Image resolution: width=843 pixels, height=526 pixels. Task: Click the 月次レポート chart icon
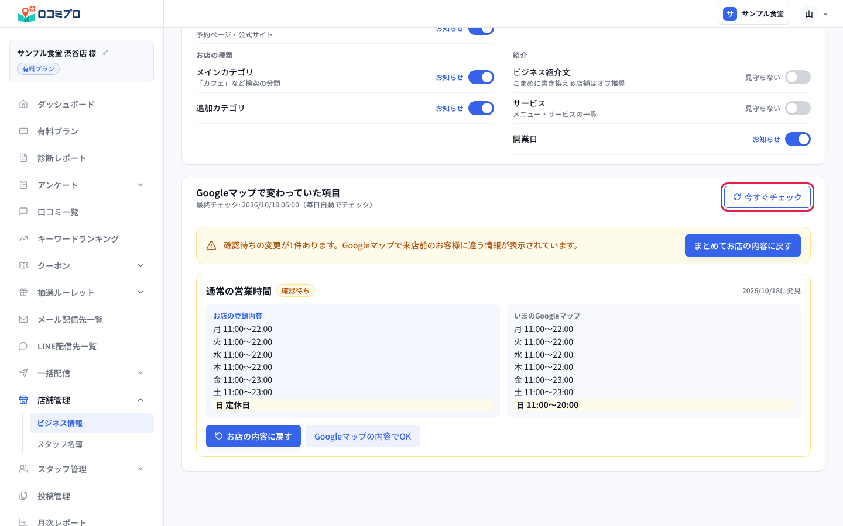point(23,522)
